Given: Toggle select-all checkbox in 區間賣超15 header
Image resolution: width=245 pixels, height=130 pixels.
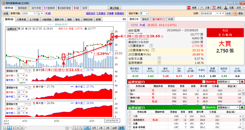Looking at the screenshot, I should click(130, 112).
